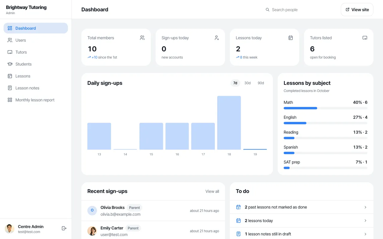Click Emily Carter's avatar photo
The image size is (383, 239).
point(92,231)
